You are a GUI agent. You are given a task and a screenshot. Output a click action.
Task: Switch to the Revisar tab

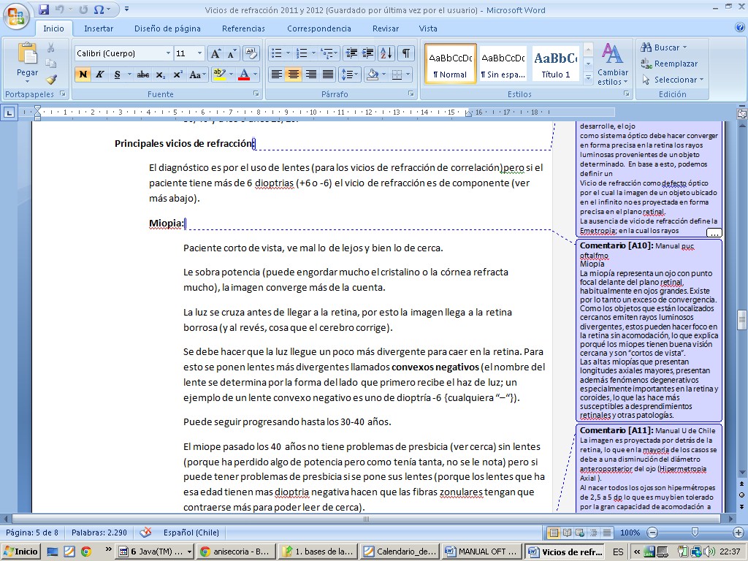pyautogui.click(x=385, y=28)
